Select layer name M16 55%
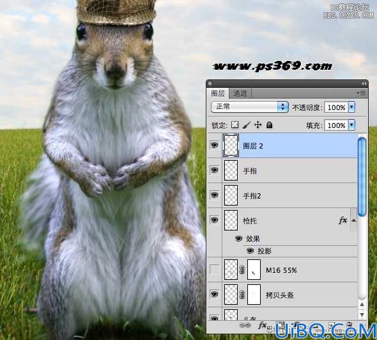The height and width of the screenshot is (340, 377). click(281, 270)
